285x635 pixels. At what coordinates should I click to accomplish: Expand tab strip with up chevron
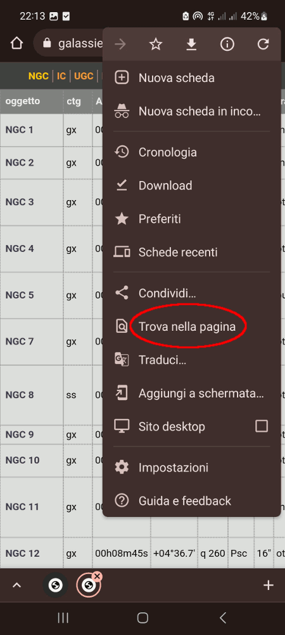pyautogui.click(x=16, y=585)
